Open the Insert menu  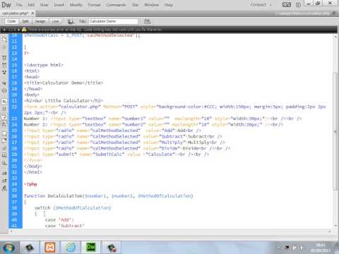59,5
